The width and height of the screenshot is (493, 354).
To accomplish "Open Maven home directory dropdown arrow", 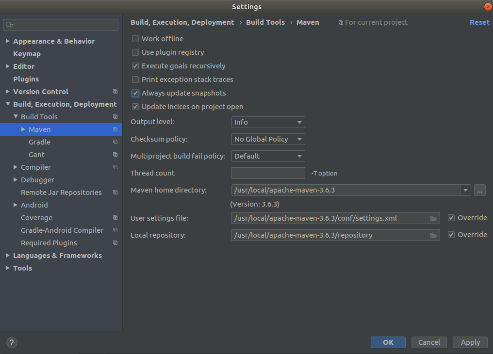I will (466, 191).
